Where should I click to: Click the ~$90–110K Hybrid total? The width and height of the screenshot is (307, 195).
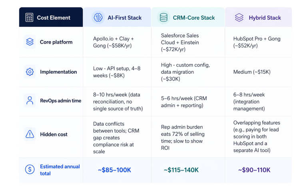[254, 170]
